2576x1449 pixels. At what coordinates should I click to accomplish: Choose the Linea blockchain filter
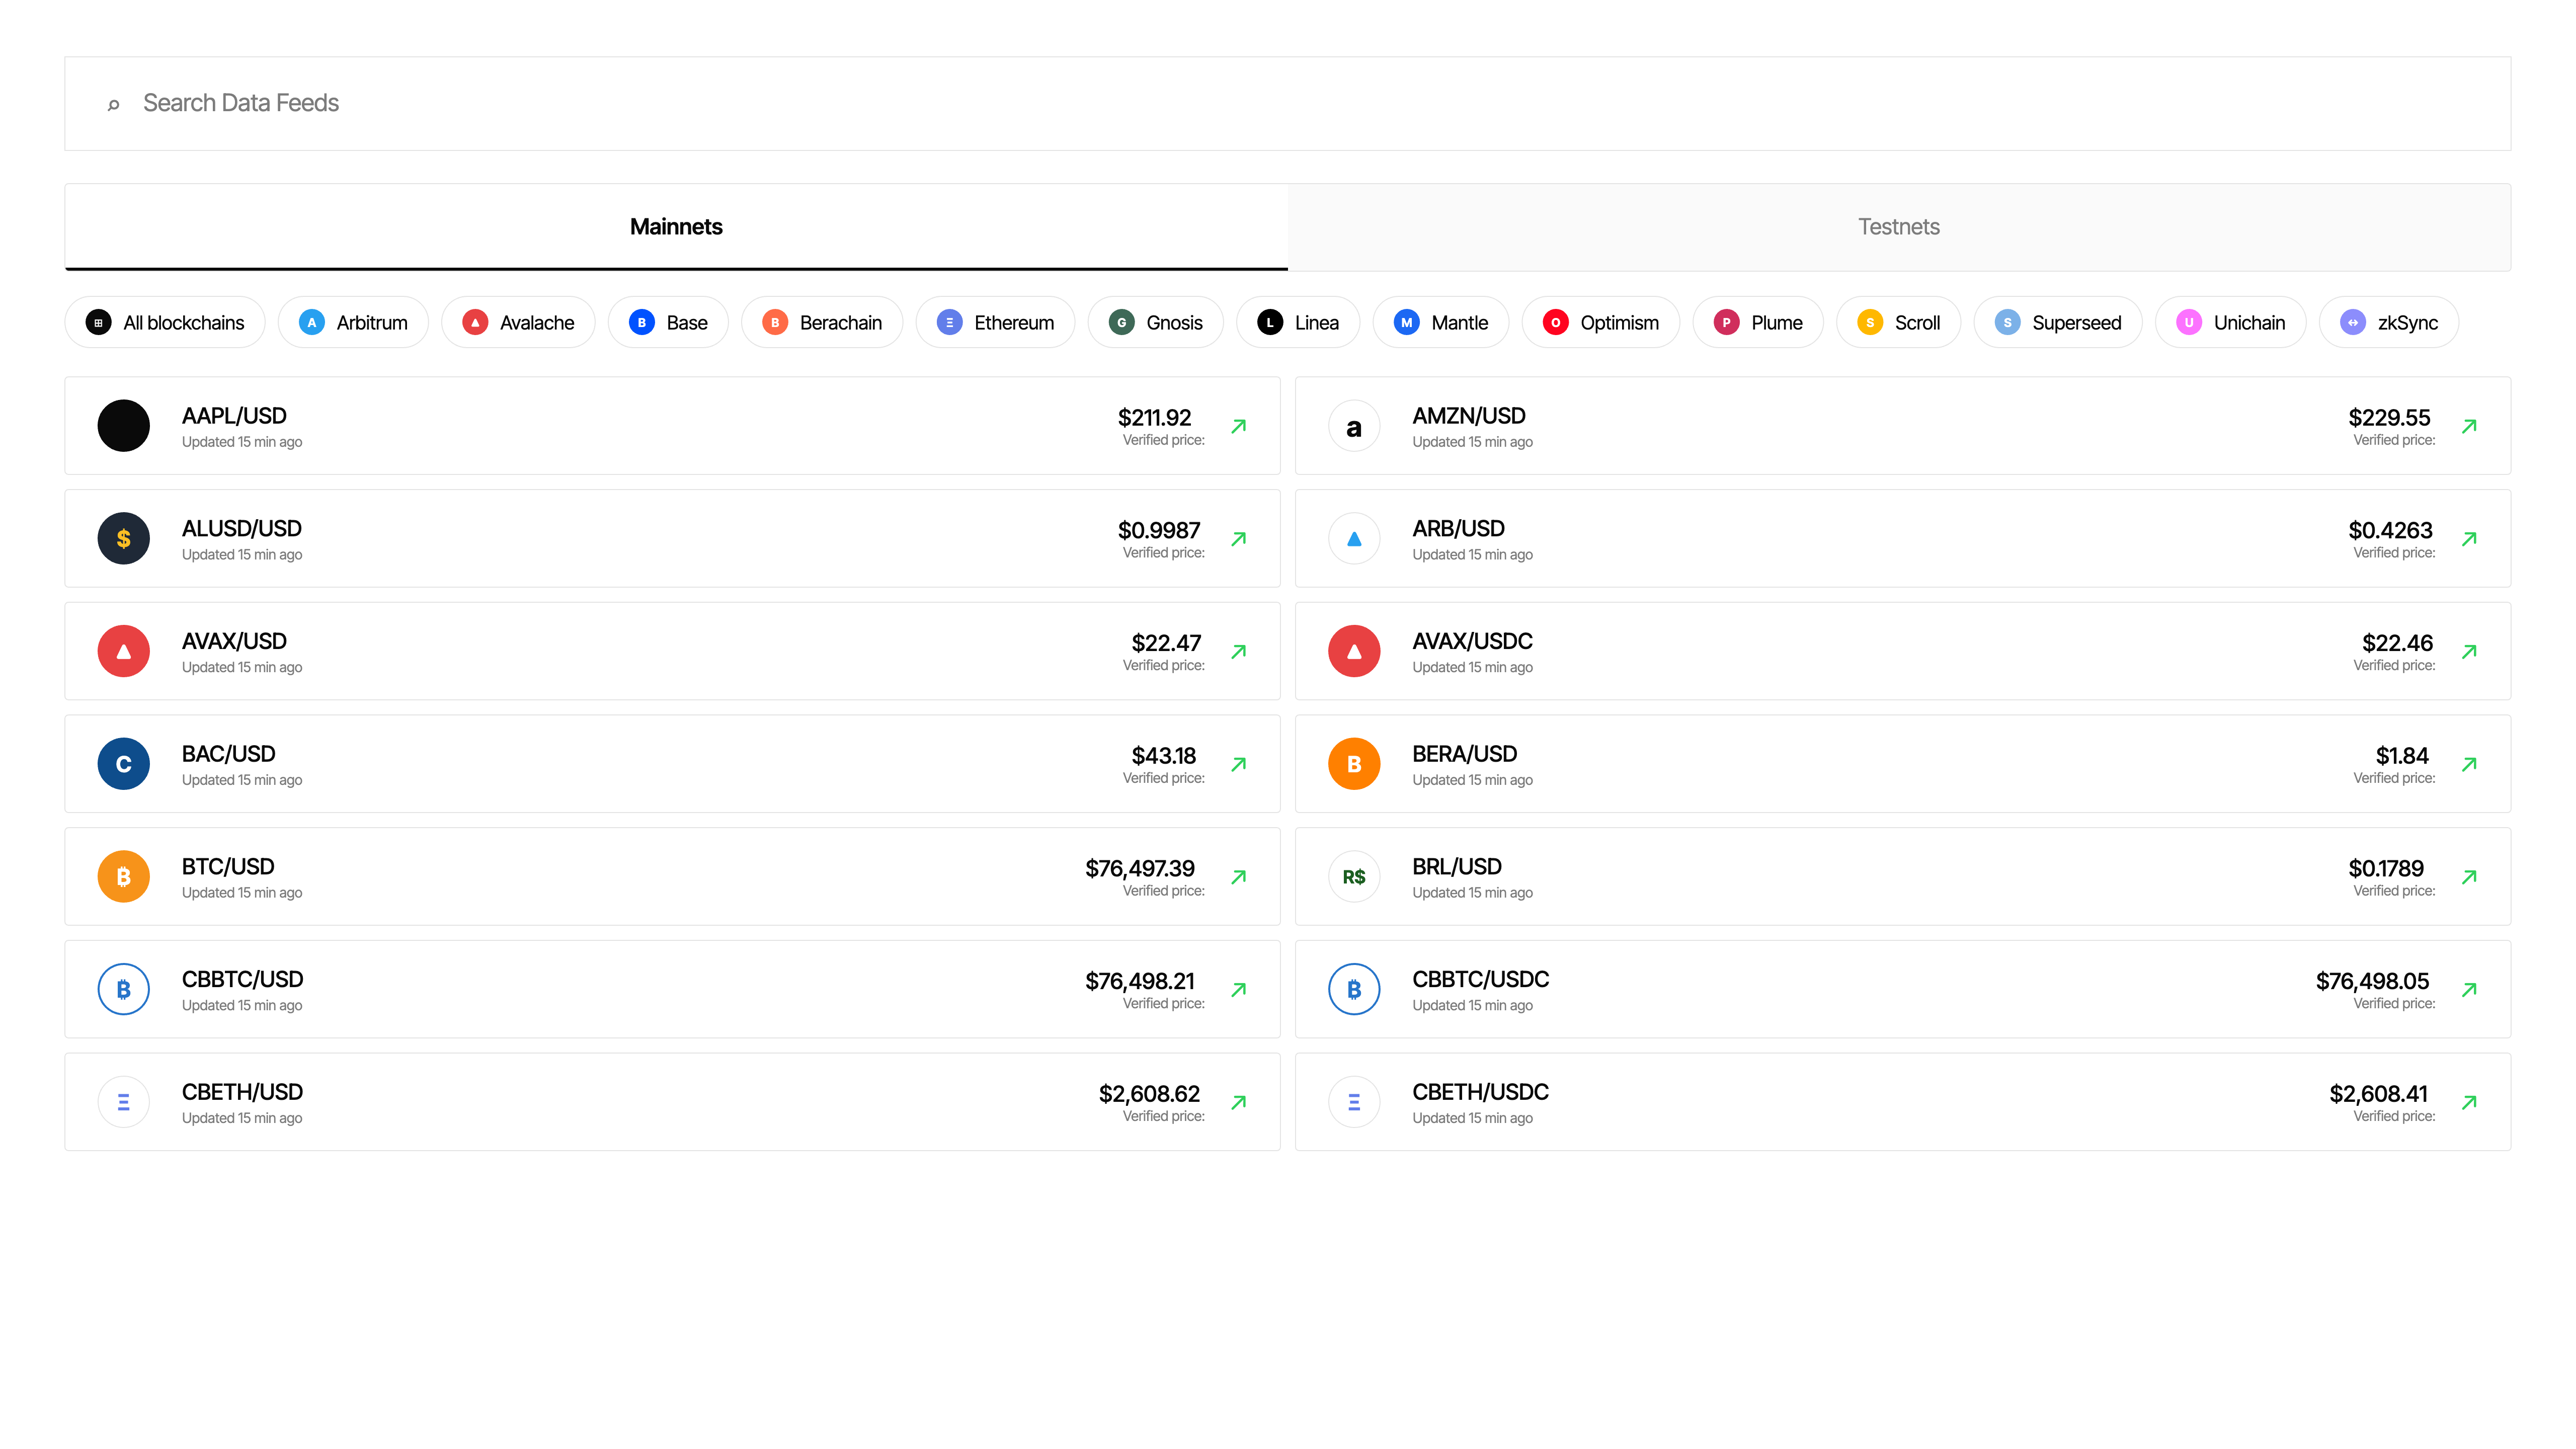1298,322
